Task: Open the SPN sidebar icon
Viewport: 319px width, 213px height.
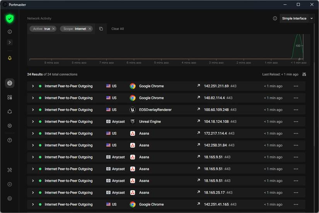Action: (10, 112)
